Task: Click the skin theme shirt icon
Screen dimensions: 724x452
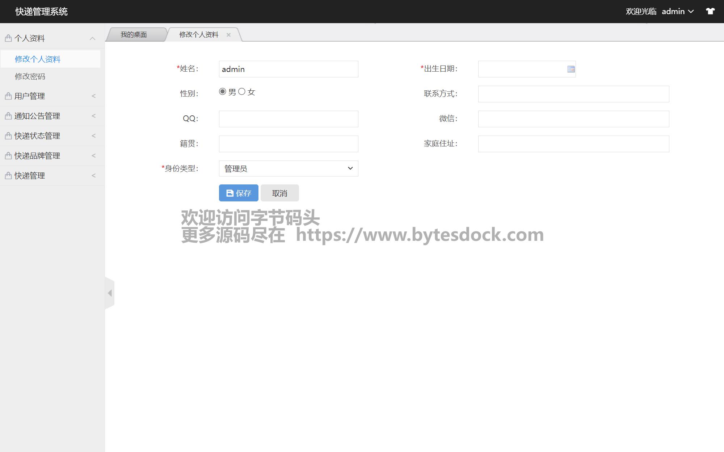Action: [x=710, y=11]
